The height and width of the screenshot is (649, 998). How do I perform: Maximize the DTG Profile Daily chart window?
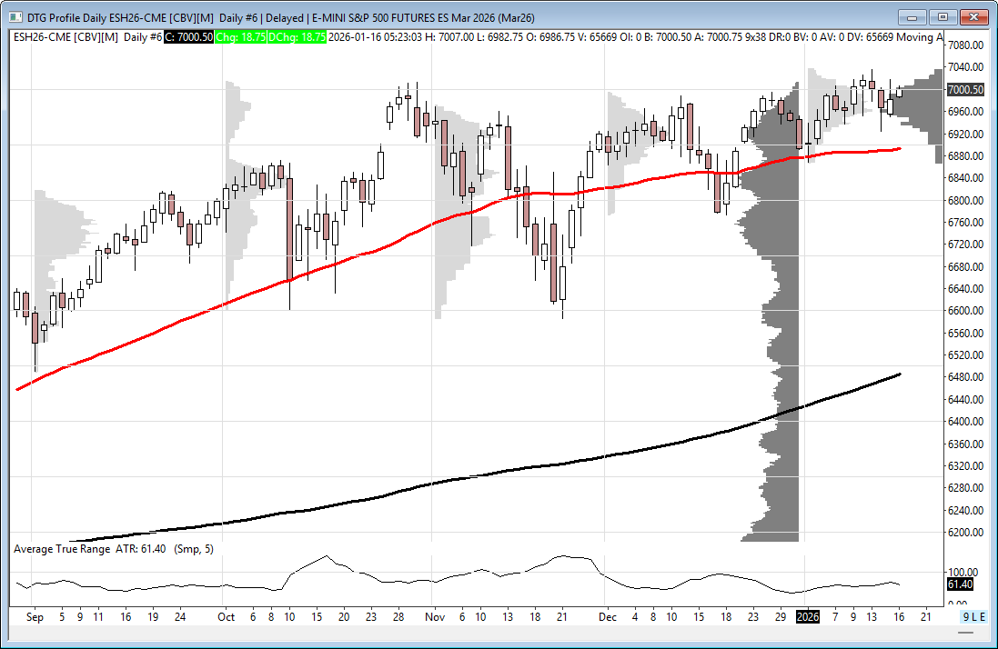(x=943, y=16)
